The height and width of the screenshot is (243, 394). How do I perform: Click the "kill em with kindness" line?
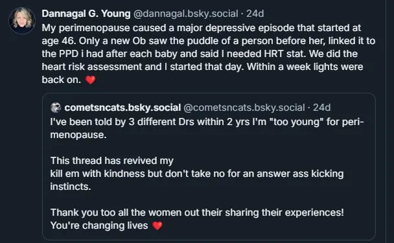pos(197,174)
